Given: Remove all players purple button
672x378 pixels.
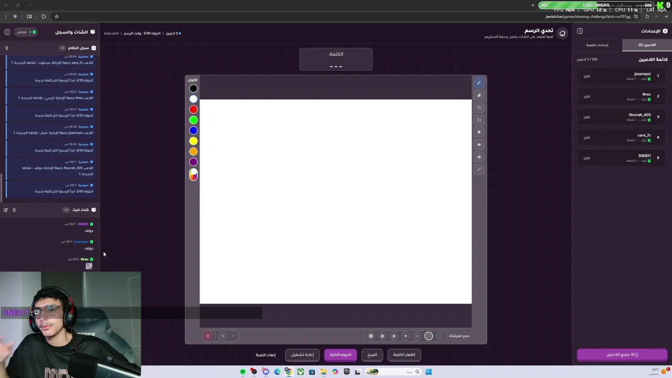Looking at the screenshot, I should coord(622,355).
